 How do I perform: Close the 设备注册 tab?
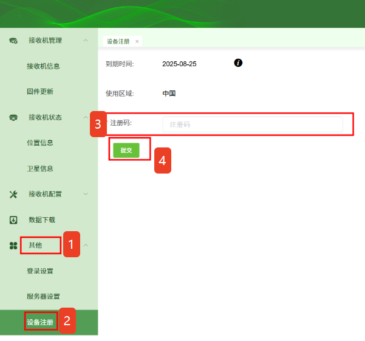[137, 41]
